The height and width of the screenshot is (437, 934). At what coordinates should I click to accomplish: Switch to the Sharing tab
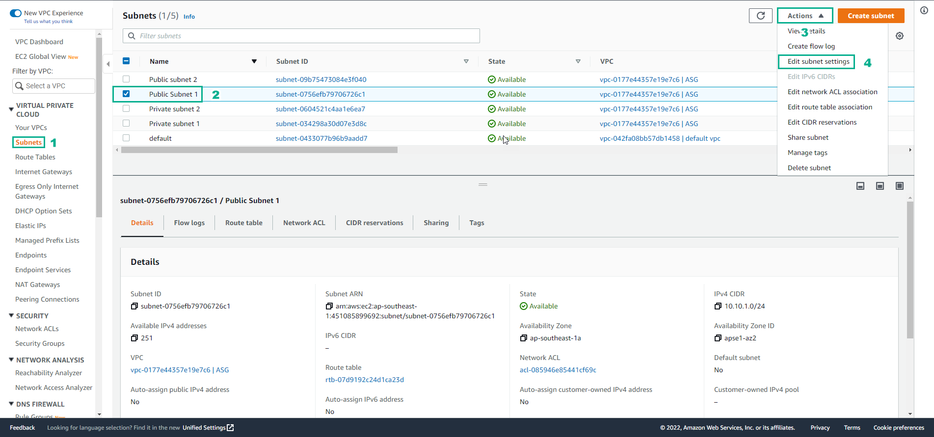point(436,223)
